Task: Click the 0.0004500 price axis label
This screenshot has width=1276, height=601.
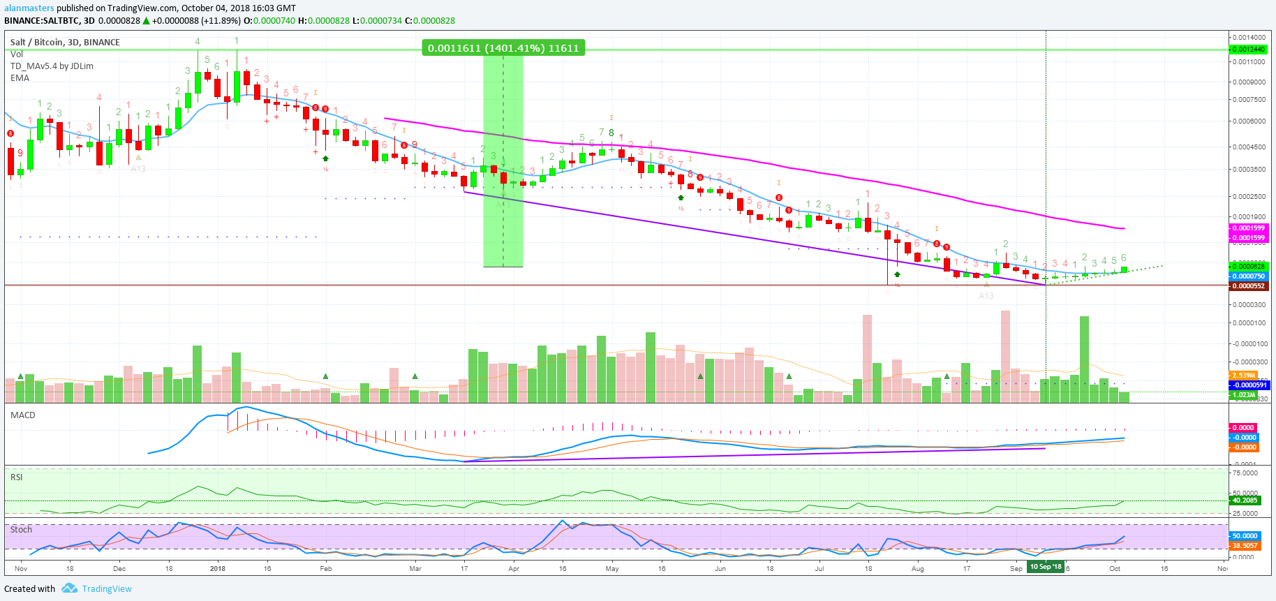Action: pos(1249,147)
